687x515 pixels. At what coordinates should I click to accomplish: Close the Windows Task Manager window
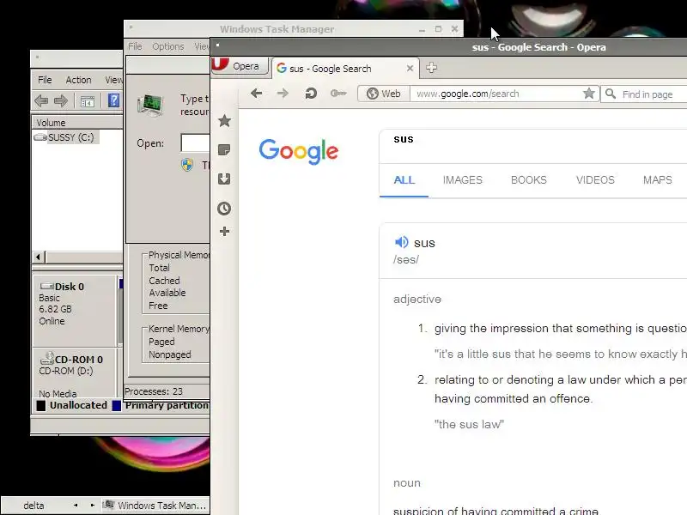(455, 29)
